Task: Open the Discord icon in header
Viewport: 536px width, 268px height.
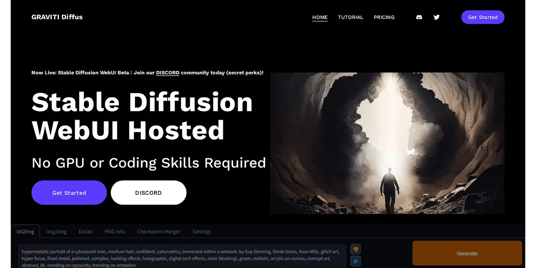Action: pyautogui.click(x=419, y=17)
